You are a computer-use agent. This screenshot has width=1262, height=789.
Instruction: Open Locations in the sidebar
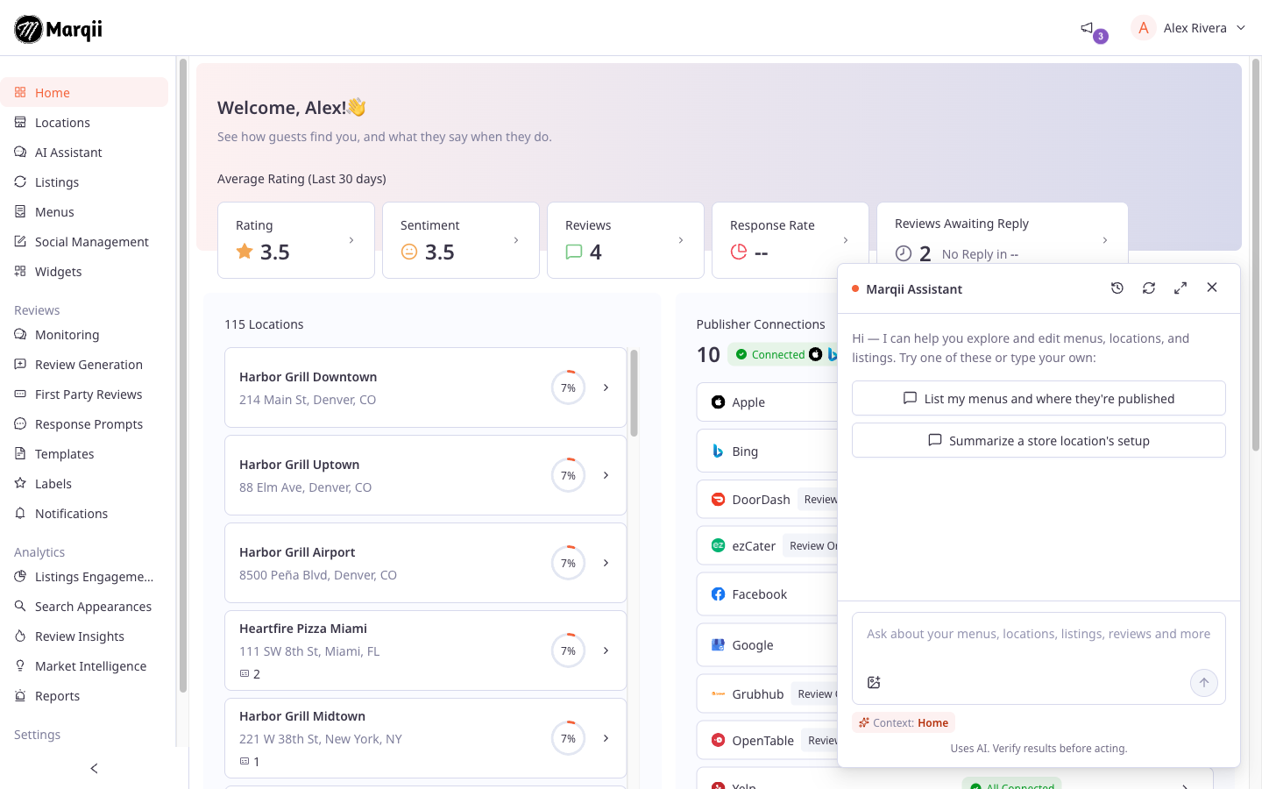pos(84,123)
